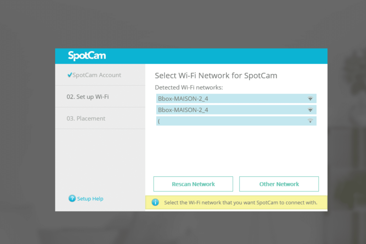Open the Setup Help link
366x244 pixels.
pyautogui.click(x=90, y=199)
